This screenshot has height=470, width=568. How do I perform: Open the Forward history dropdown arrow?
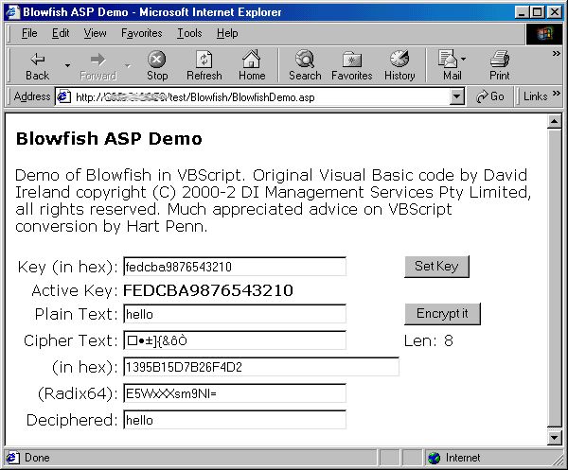click(128, 65)
